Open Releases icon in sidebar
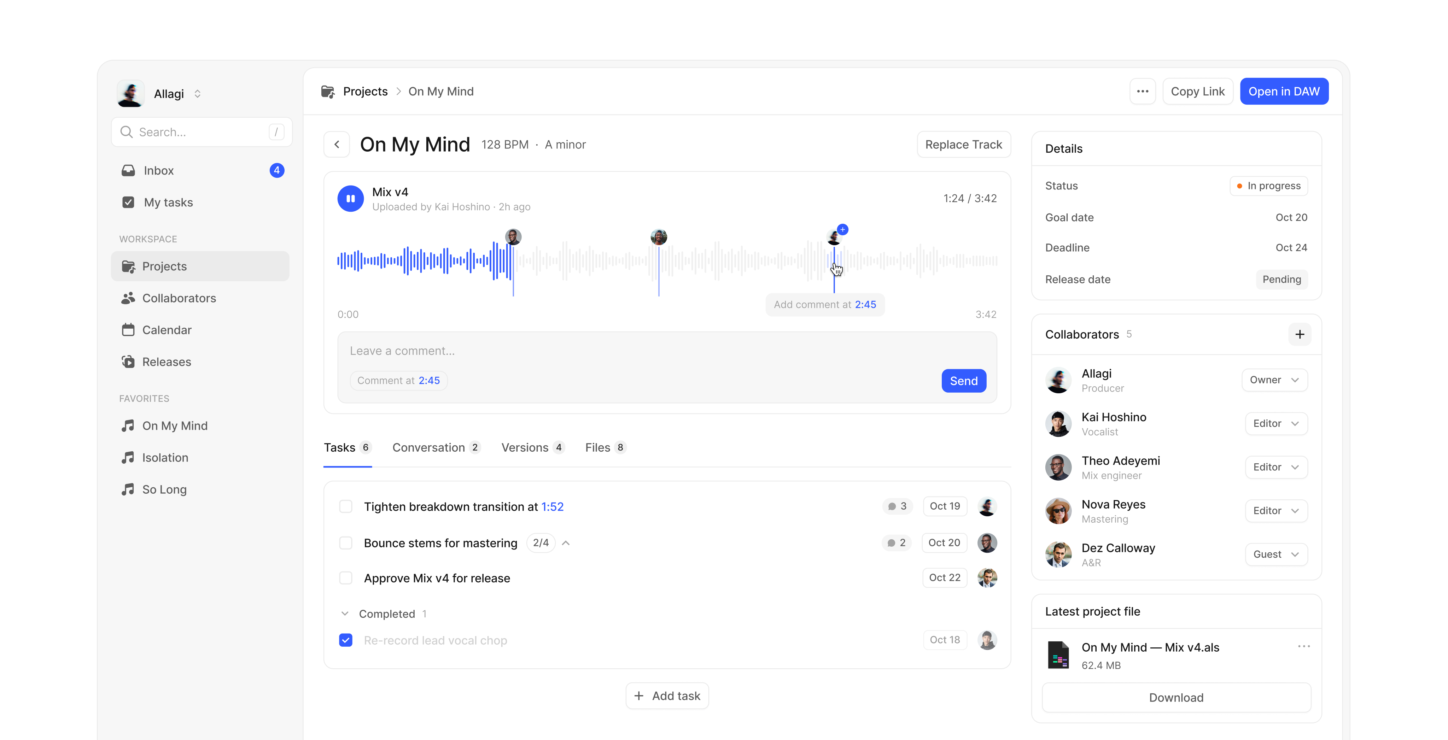 (128, 362)
